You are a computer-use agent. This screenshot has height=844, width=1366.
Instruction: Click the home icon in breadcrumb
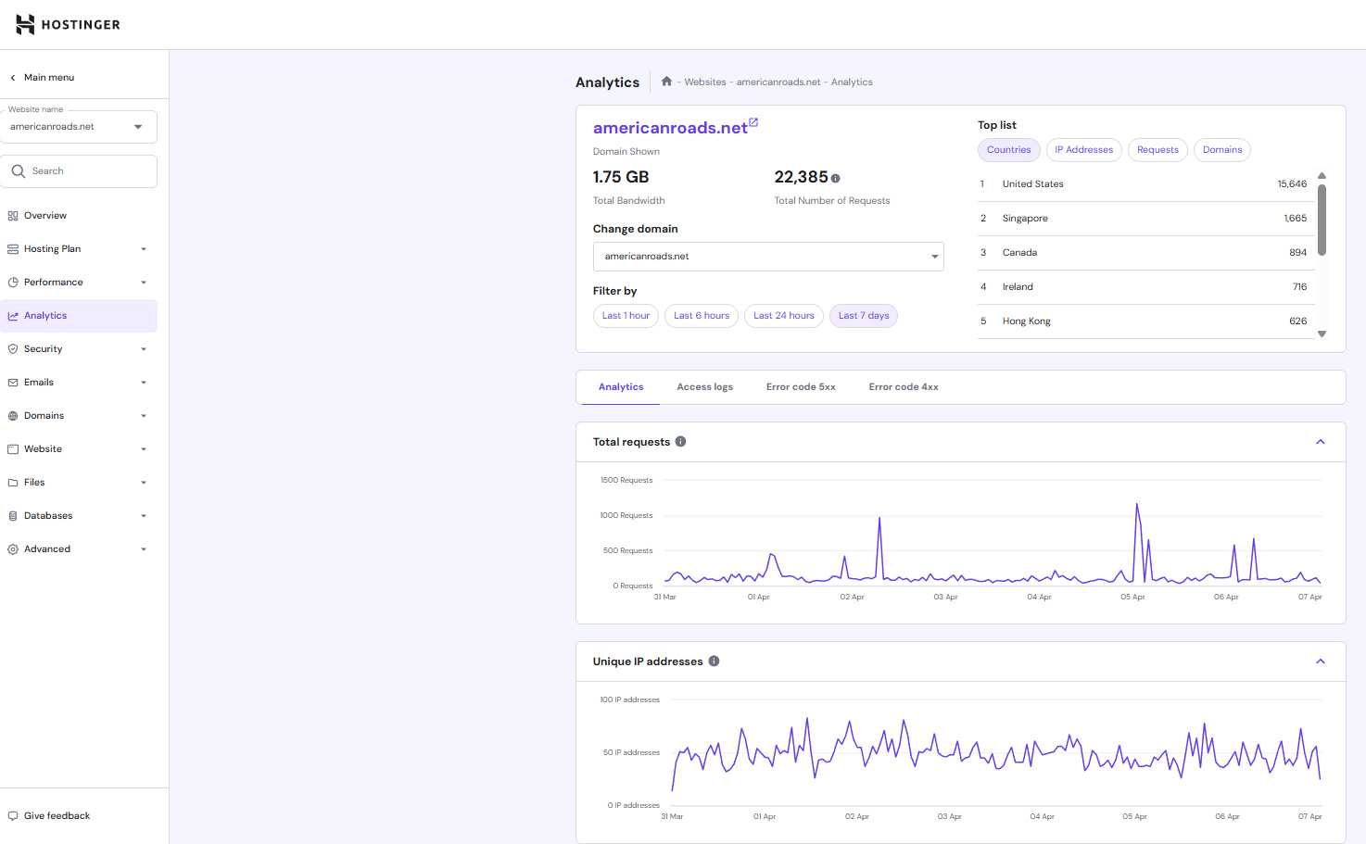[x=666, y=82]
